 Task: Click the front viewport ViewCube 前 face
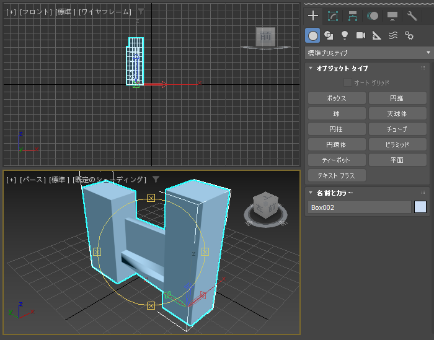(265, 37)
